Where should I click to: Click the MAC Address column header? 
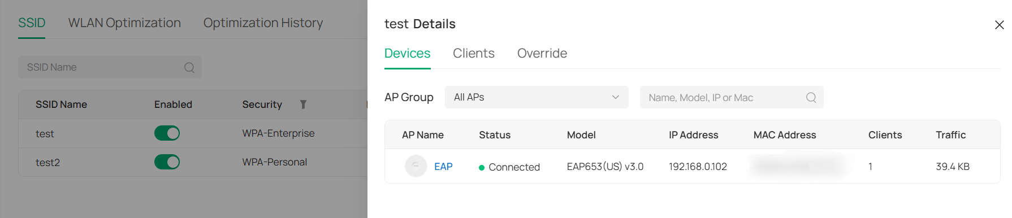tap(785, 135)
